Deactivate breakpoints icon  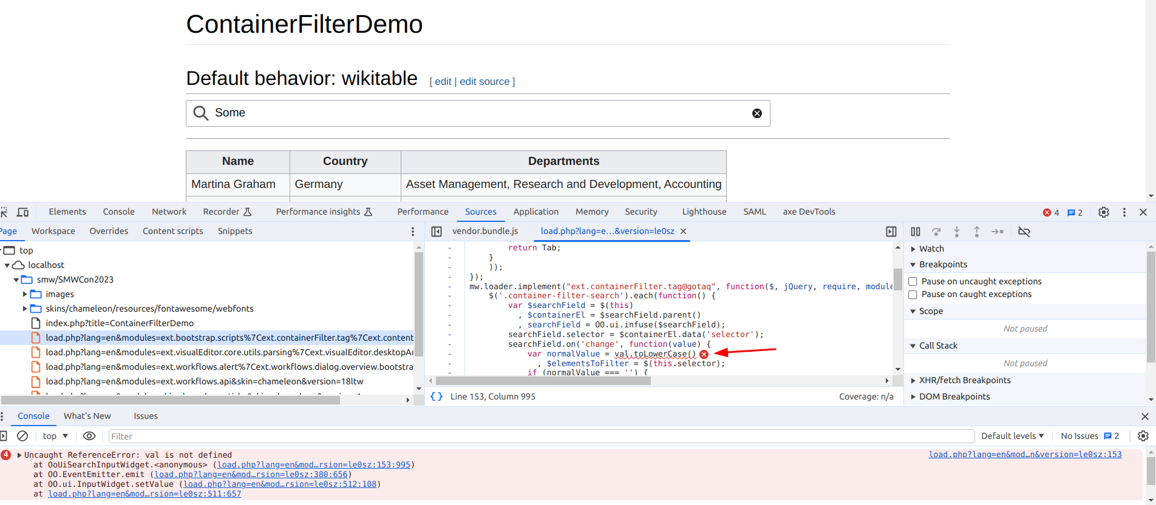[1024, 232]
